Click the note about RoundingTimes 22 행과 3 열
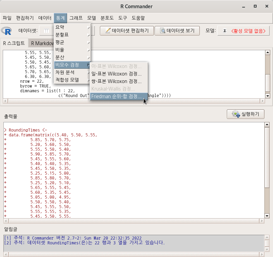 coord(84,243)
